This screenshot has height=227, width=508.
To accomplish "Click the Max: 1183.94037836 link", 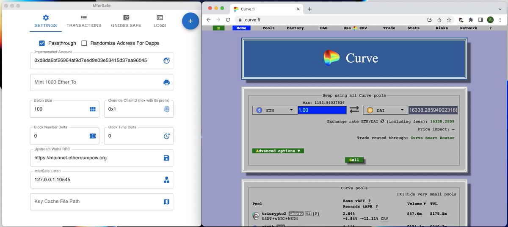I will coord(324,102).
